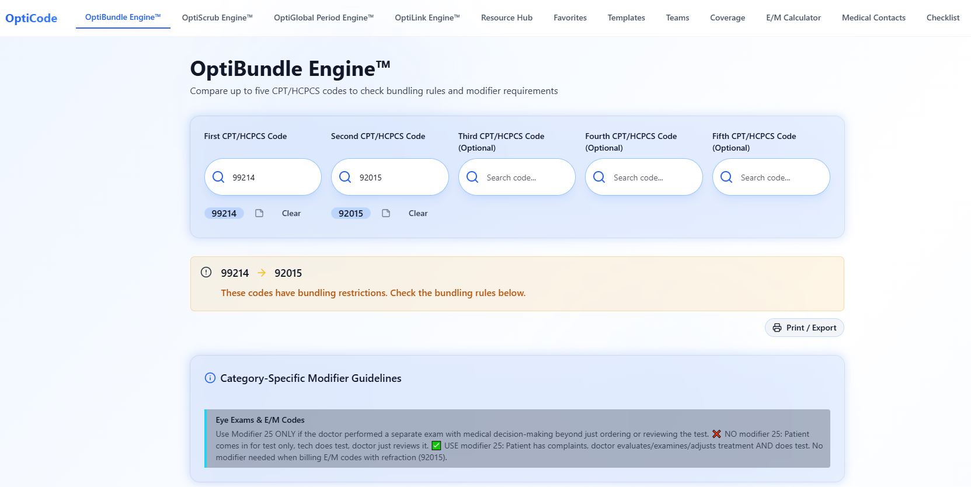
Task: Clear the first code 99214
Action: click(x=291, y=213)
